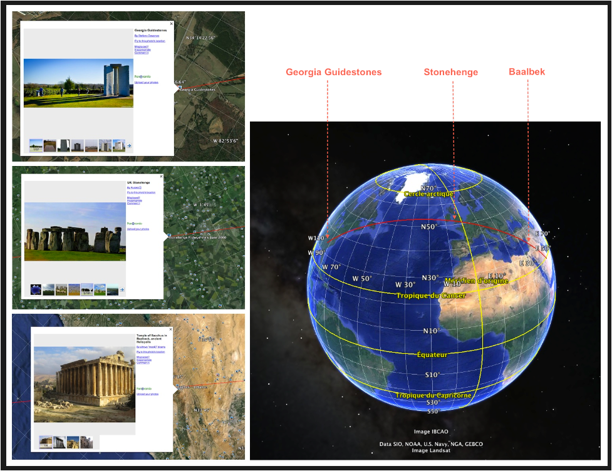Click next arrow in Stonehenge thumbnail strip
This screenshot has width=612, height=471.
(122, 289)
